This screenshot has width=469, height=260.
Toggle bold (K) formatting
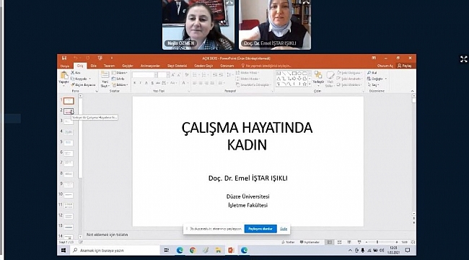[135, 83]
